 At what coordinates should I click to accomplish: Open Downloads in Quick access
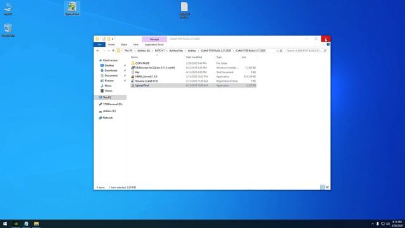(111, 70)
